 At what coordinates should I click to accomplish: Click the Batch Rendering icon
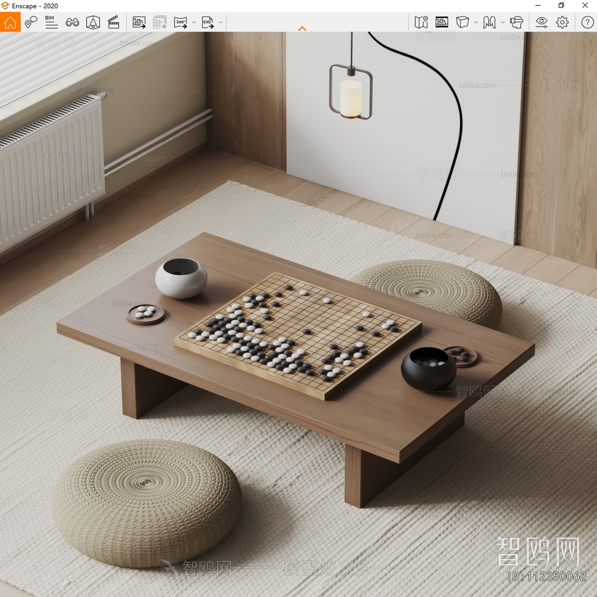(x=160, y=22)
